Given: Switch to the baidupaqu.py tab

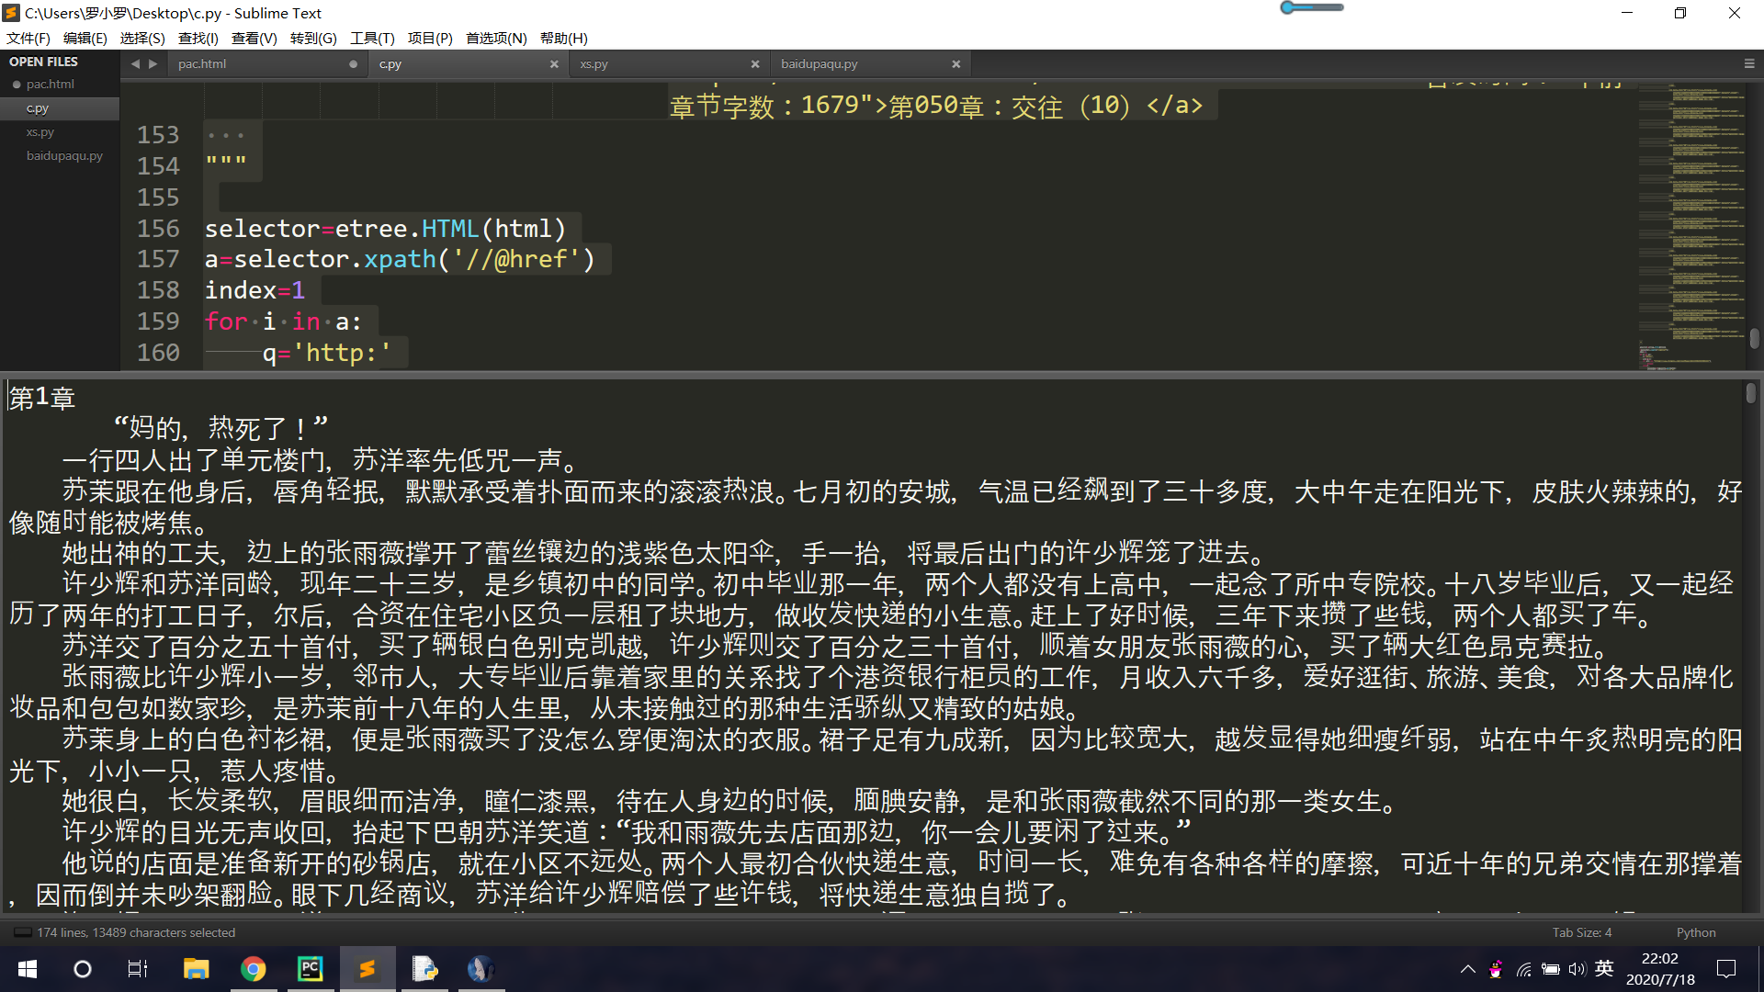Looking at the screenshot, I should click(819, 63).
